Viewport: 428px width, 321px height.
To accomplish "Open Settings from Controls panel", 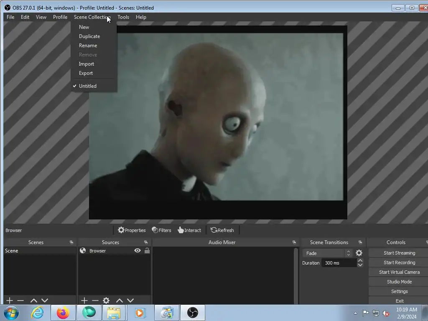I will point(399,291).
